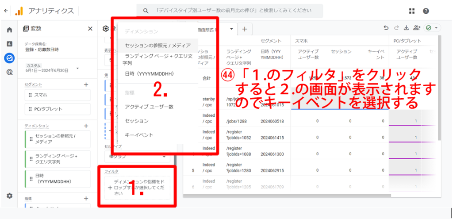Click the 日時（YYYYMMDDHH） column header
Viewport: 453px width, 219px height.
coord(273,54)
